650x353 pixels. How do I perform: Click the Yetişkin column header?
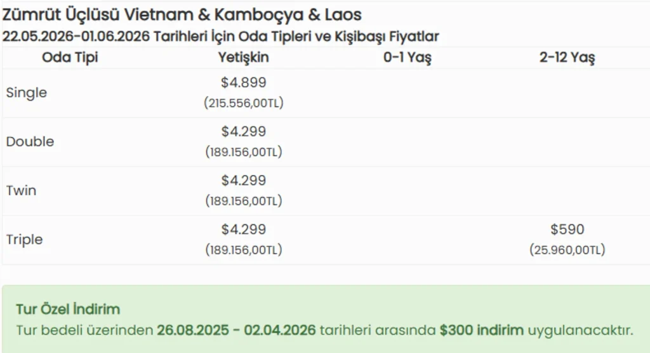click(x=244, y=58)
